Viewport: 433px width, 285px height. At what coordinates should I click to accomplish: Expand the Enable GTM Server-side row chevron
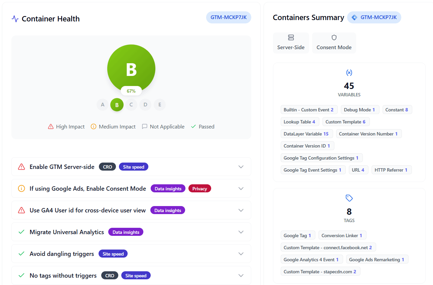point(241,167)
